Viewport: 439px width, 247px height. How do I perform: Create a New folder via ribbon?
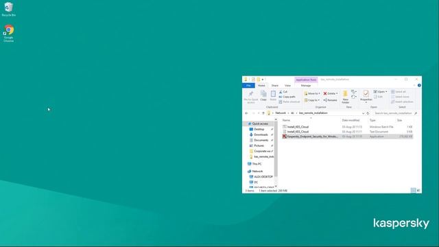click(345, 97)
